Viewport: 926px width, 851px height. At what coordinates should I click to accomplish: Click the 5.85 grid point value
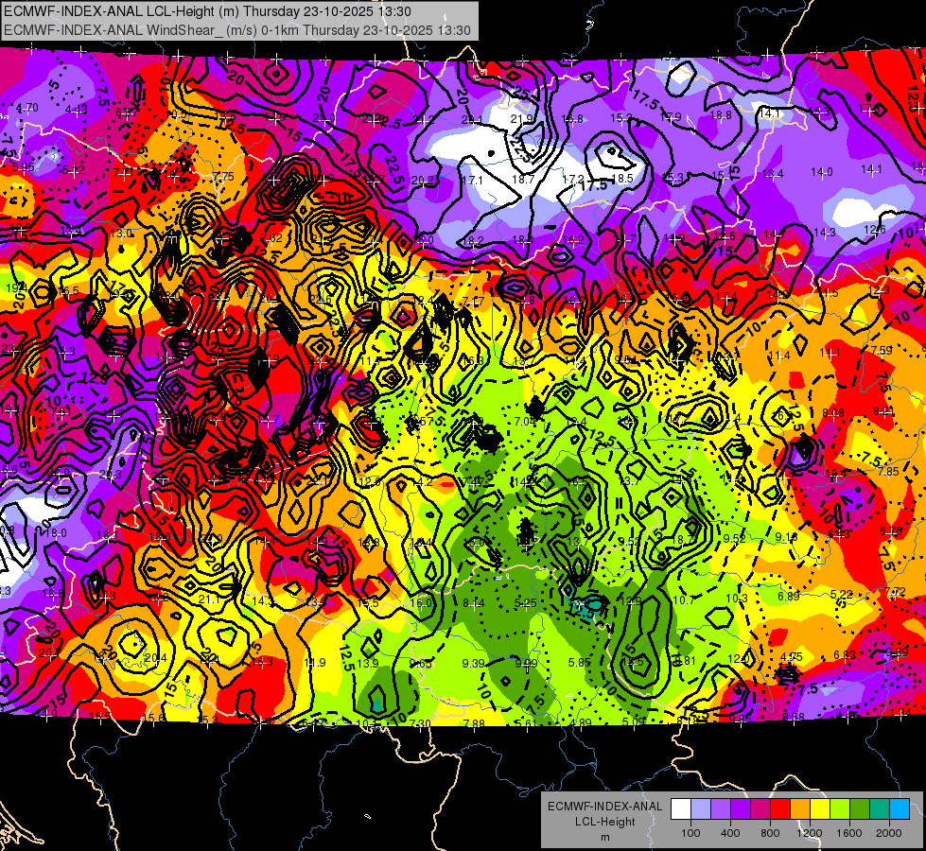coord(579,663)
